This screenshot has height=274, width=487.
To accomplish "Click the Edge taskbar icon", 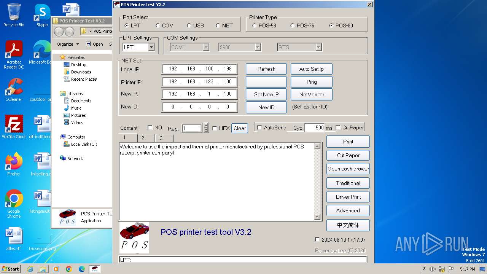I will (82, 269).
